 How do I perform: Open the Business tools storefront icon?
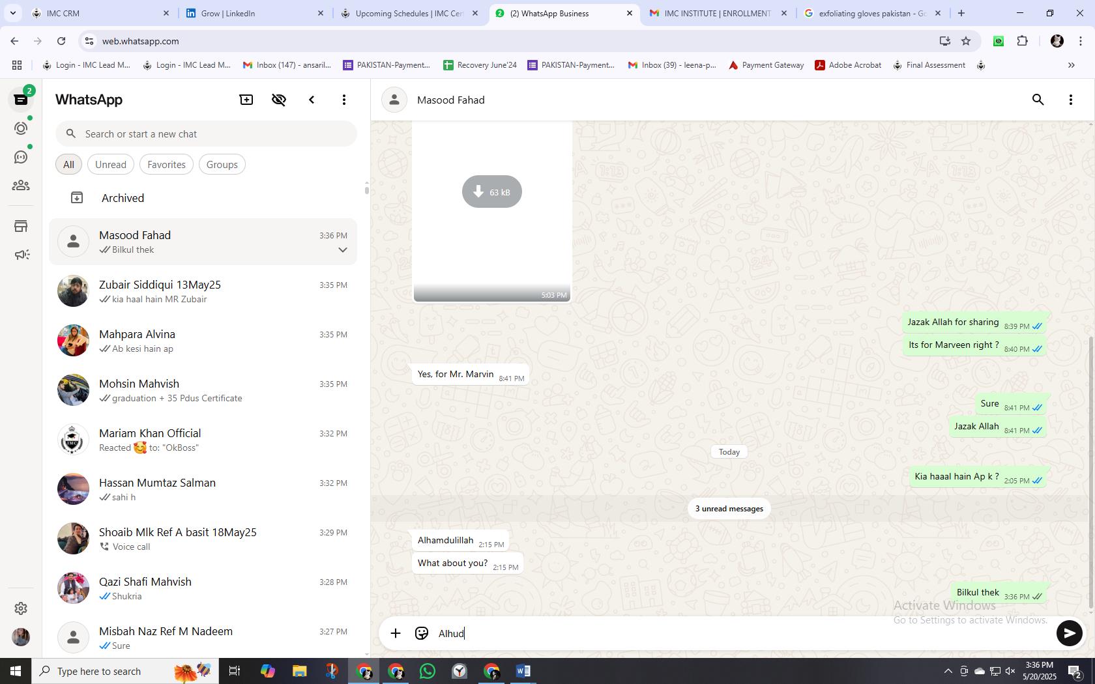coord(21,226)
